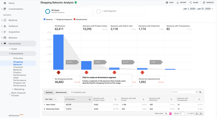
Task: Click the Customization dashboard icon
Action: click(x=5, y=9)
